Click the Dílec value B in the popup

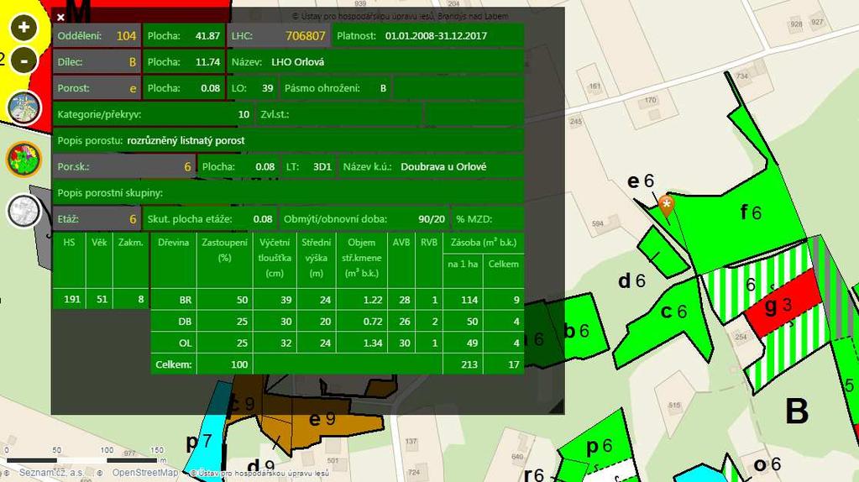(x=132, y=62)
